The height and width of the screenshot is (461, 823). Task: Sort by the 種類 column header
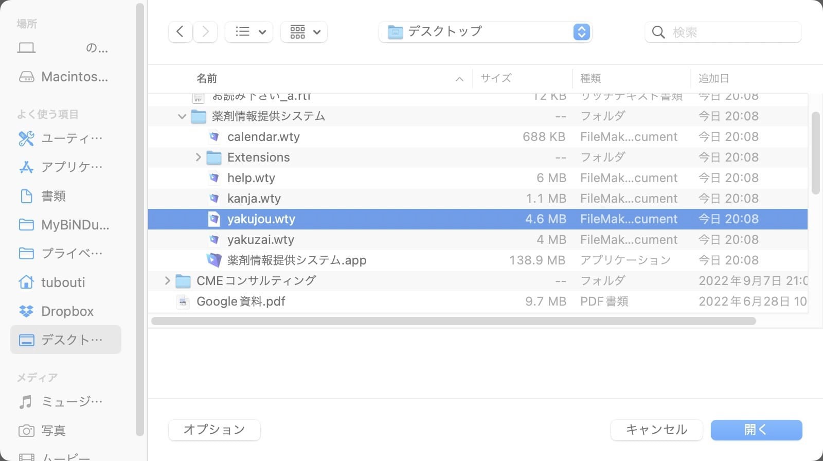coord(591,78)
